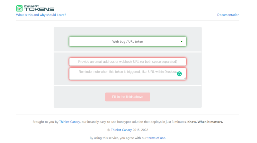The width and height of the screenshot is (257, 143).
Task: Open the Documentation link
Action: [x=228, y=15]
